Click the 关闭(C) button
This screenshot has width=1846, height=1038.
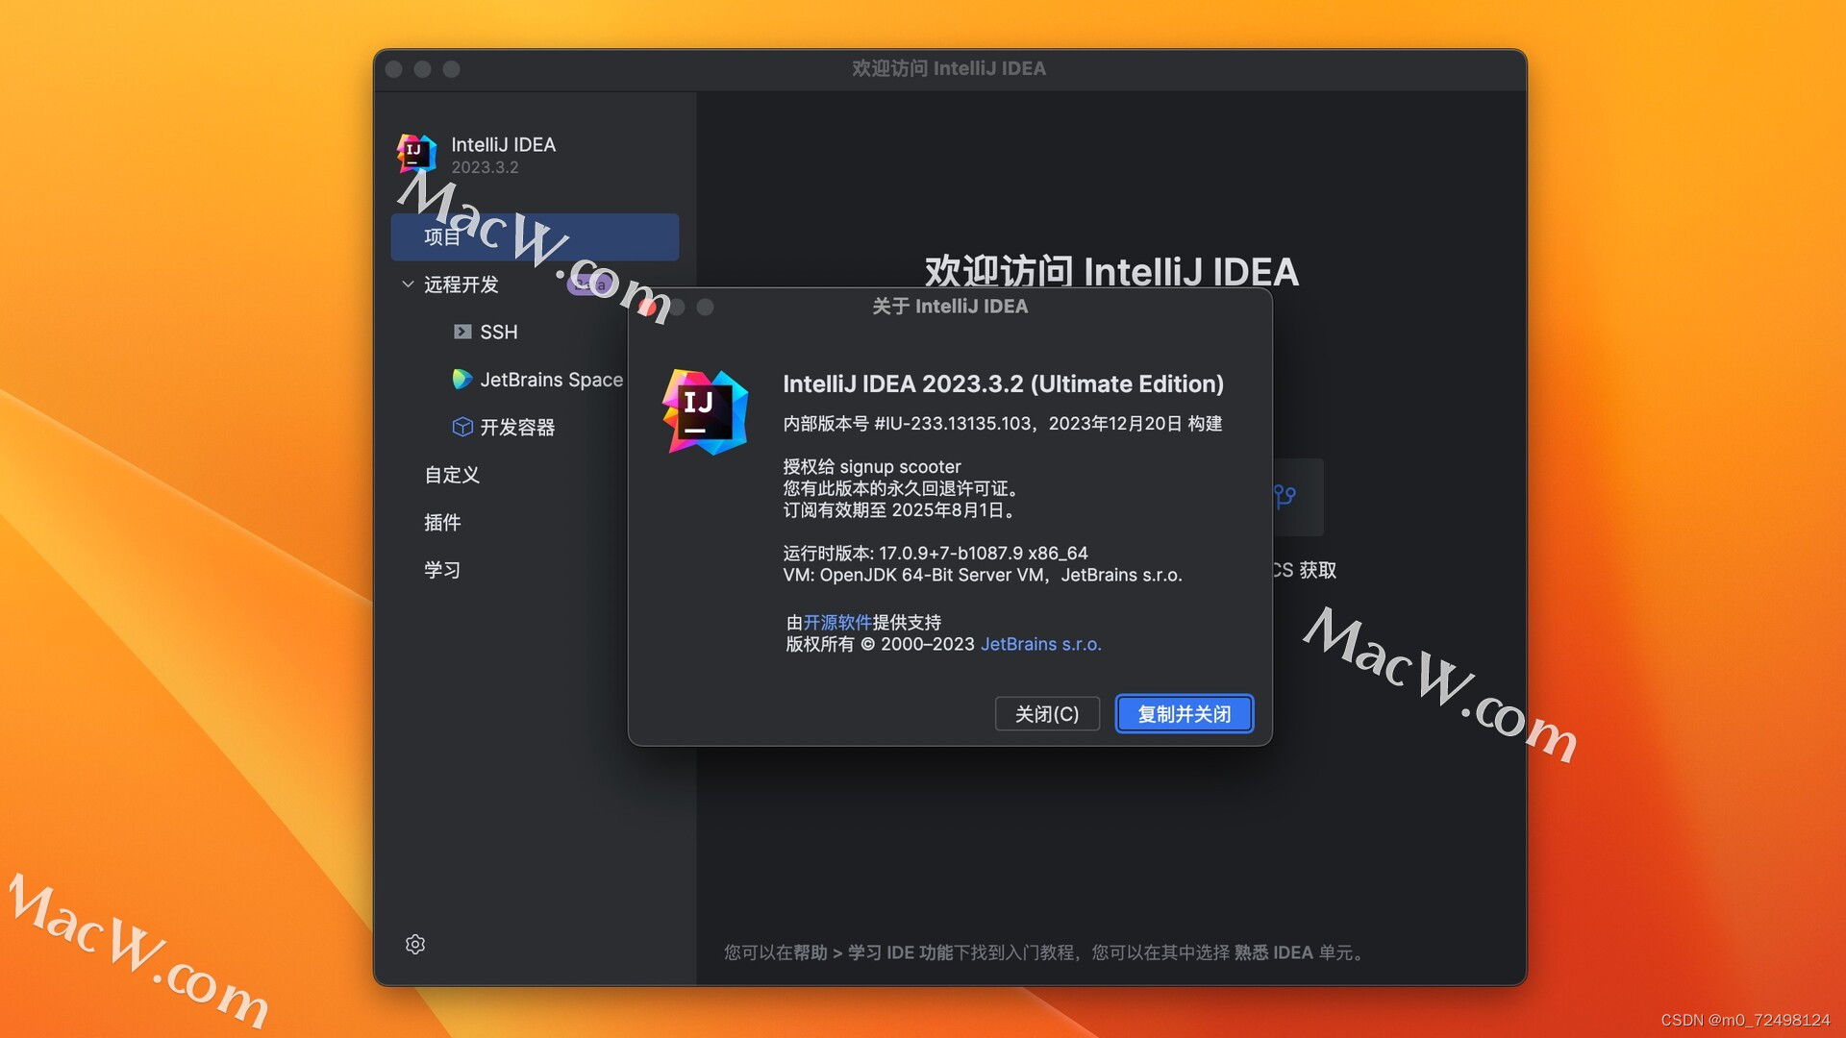coord(1047,714)
